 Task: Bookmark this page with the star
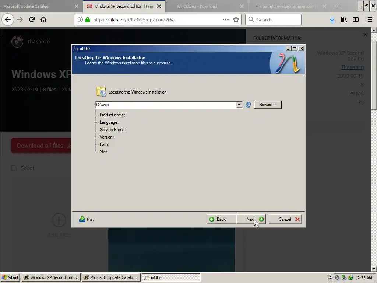pos(236,20)
